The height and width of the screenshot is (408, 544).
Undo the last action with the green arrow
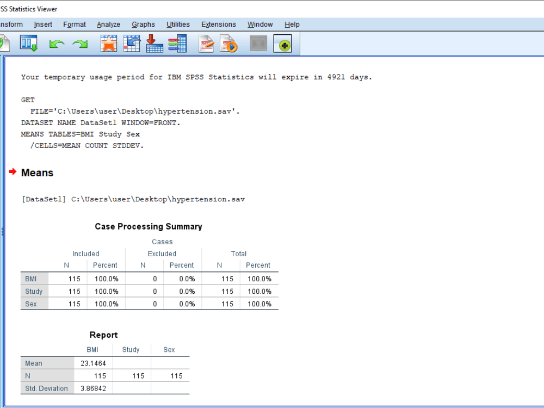tap(57, 44)
